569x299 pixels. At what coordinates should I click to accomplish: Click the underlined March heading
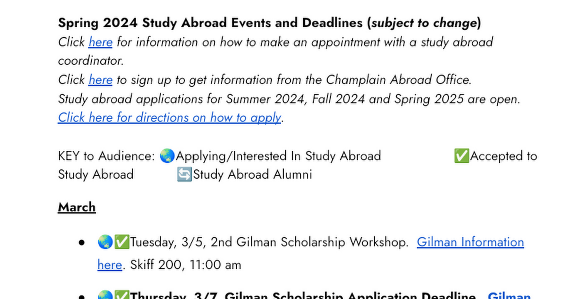[x=77, y=207]
